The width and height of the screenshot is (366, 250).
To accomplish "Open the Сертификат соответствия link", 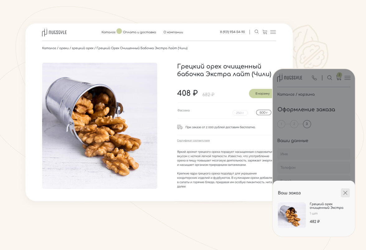I will tap(193, 140).
